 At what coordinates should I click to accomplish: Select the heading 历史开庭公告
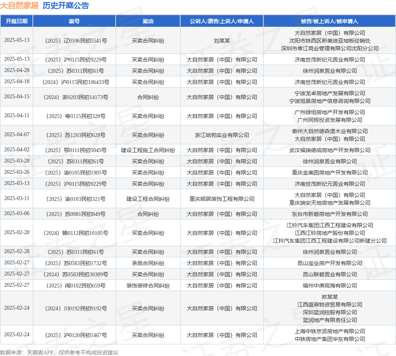coord(66,5)
